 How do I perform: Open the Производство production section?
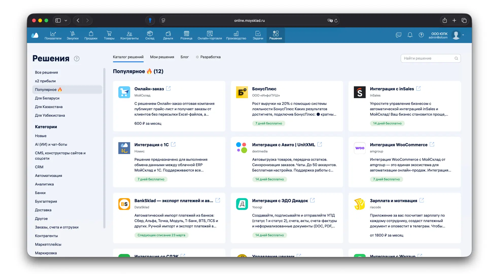click(x=236, y=35)
